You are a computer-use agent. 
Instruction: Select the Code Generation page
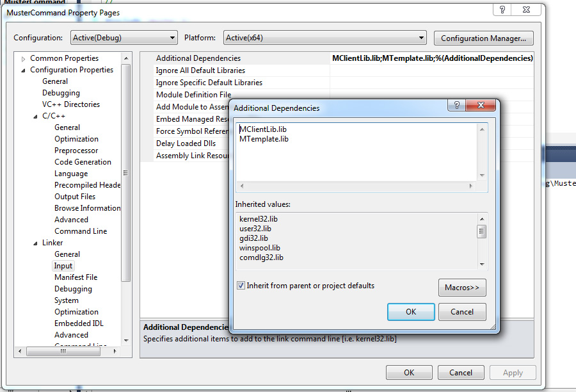pos(83,161)
